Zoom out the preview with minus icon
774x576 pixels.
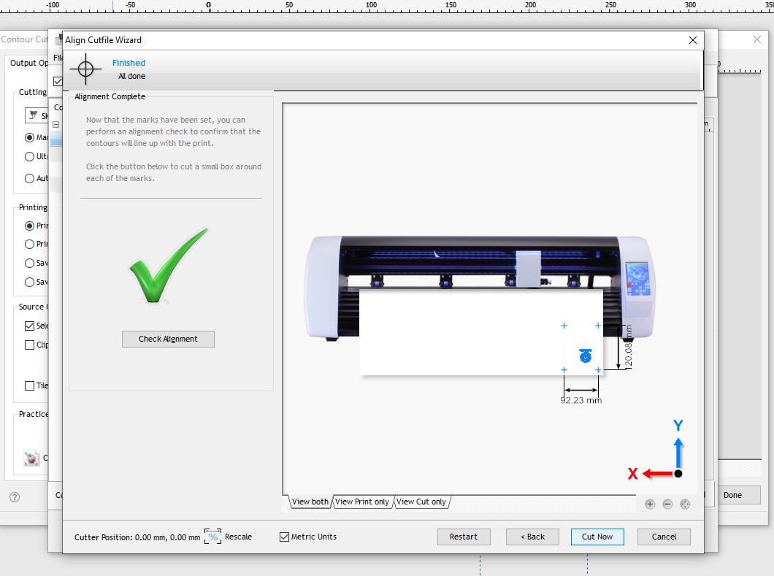pos(667,504)
